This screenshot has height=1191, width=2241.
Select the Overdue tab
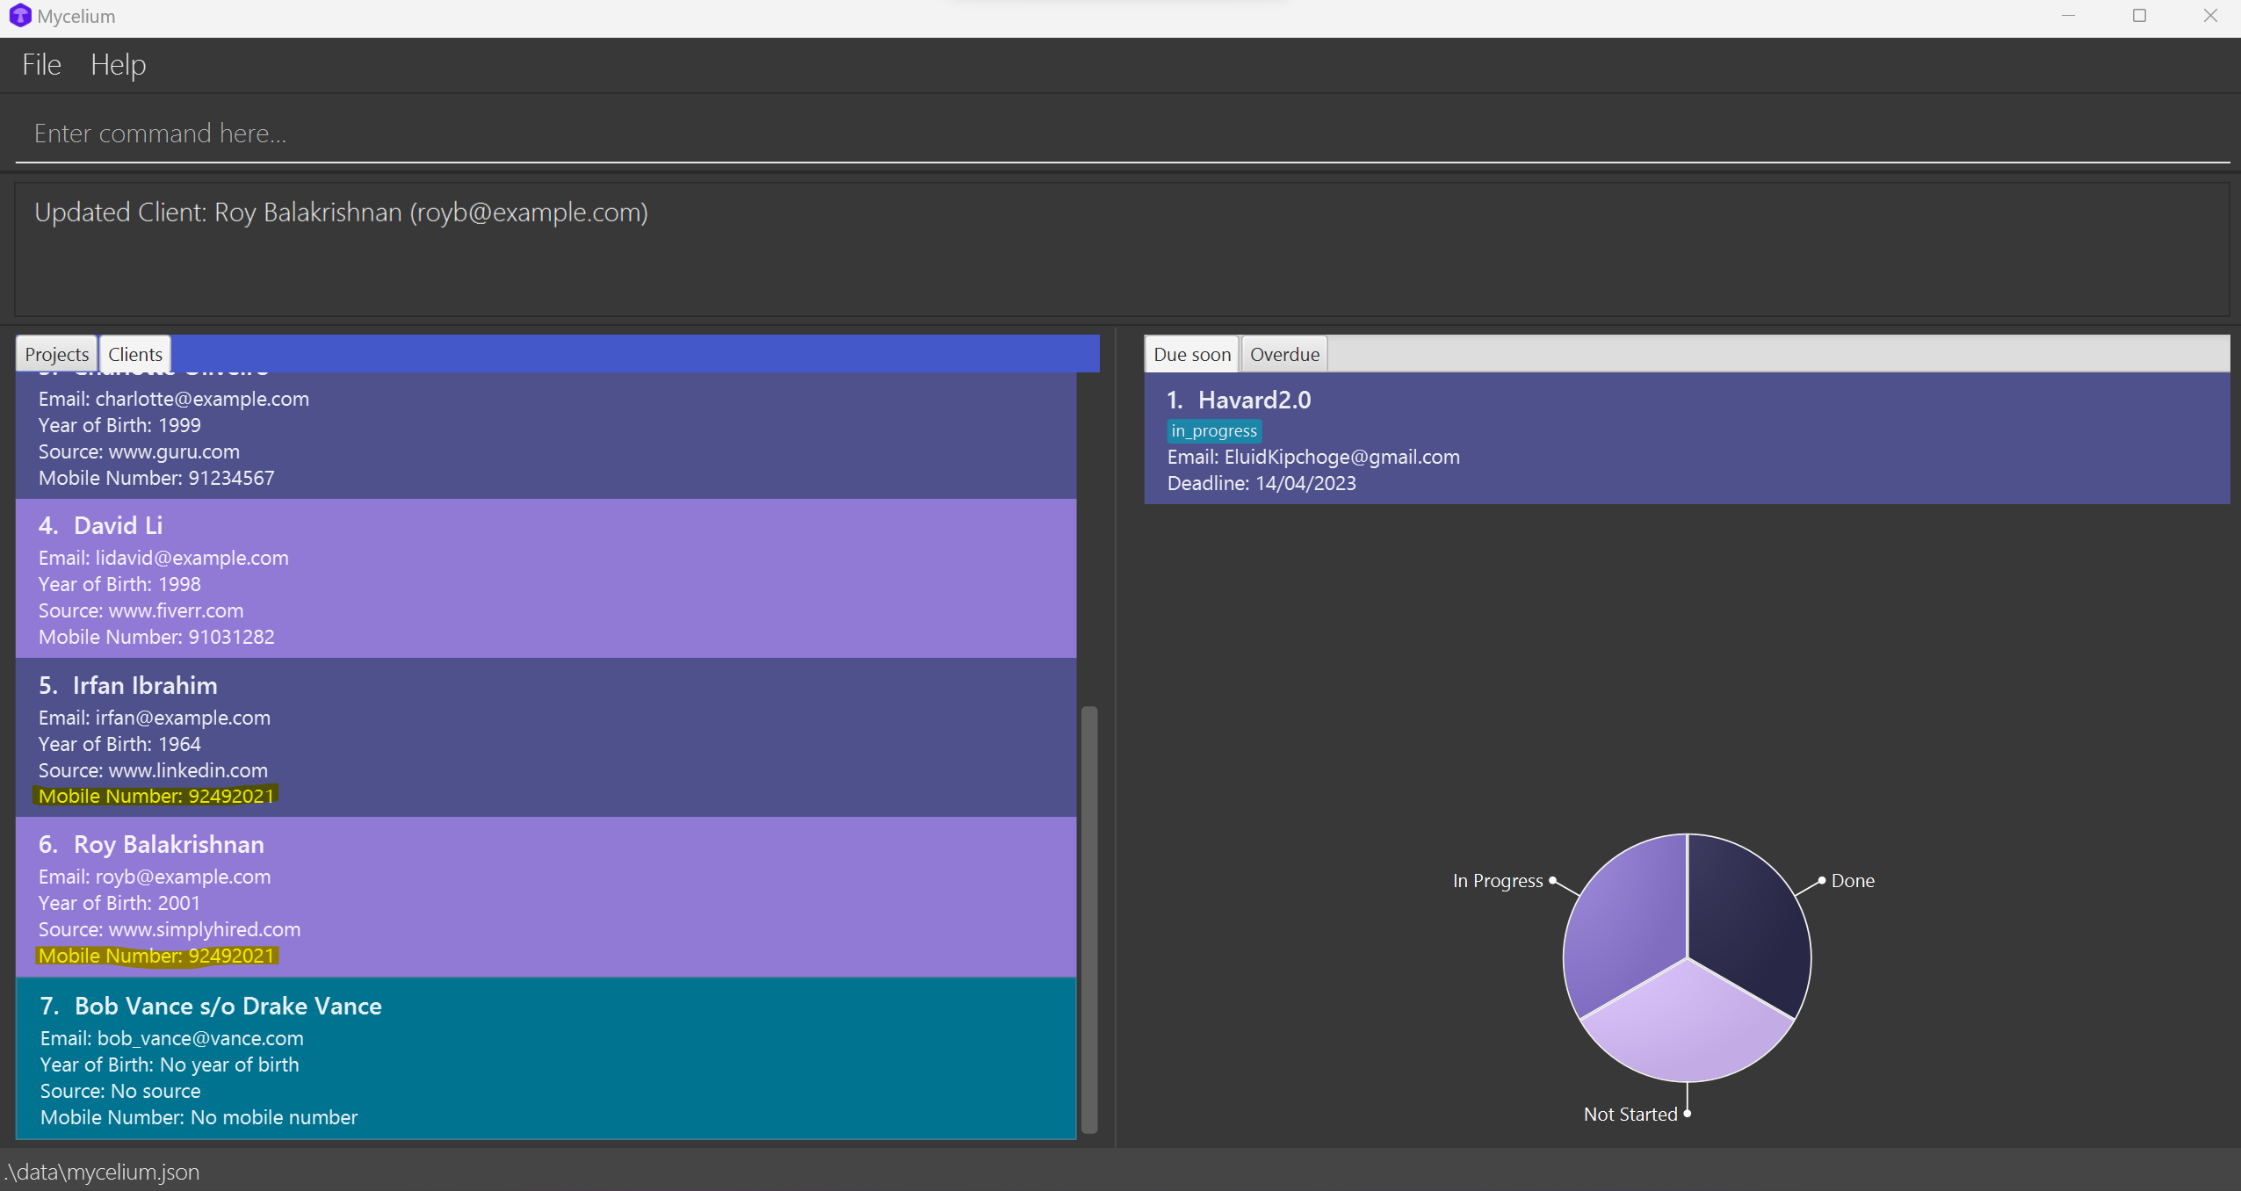(x=1284, y=354)
